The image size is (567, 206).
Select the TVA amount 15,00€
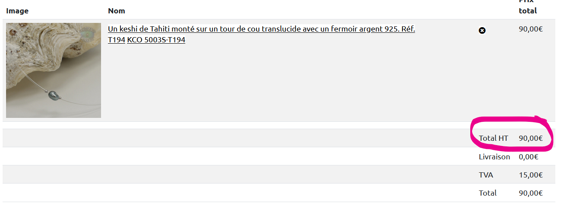point(531,175)
